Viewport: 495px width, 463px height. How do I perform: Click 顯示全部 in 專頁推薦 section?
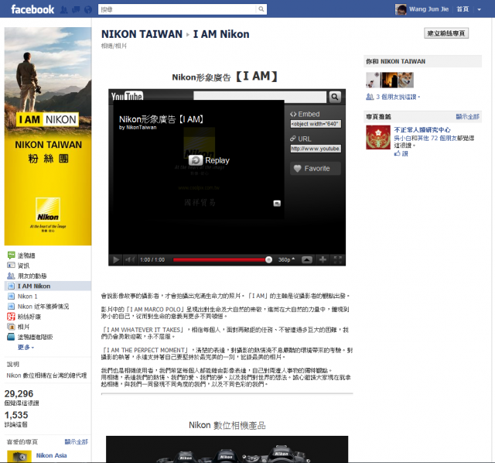(x=467, y=117)
